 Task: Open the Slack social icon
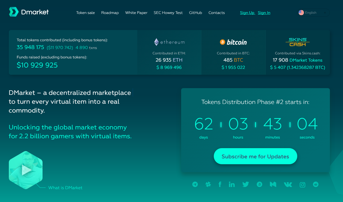point(208,184)
